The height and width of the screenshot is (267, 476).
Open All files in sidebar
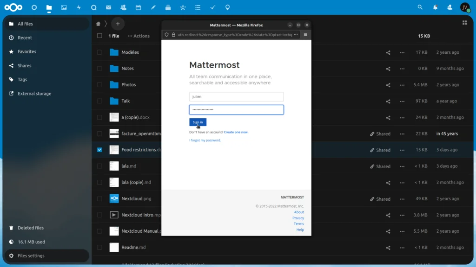click(46, 24)
